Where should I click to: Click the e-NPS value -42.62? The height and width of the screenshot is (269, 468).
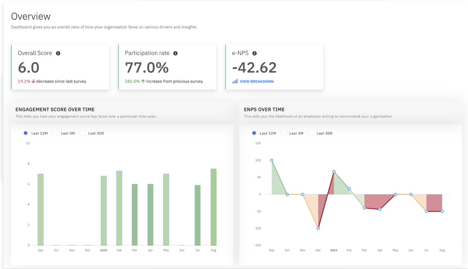pos(255,68)
